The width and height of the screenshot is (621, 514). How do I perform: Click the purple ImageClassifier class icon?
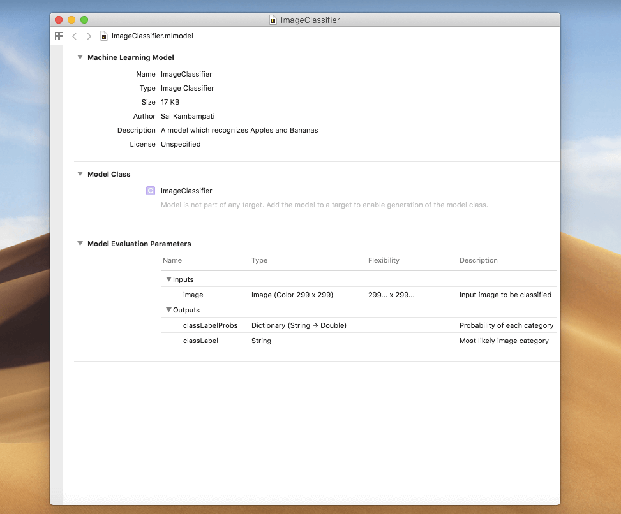tap(151, 191)
